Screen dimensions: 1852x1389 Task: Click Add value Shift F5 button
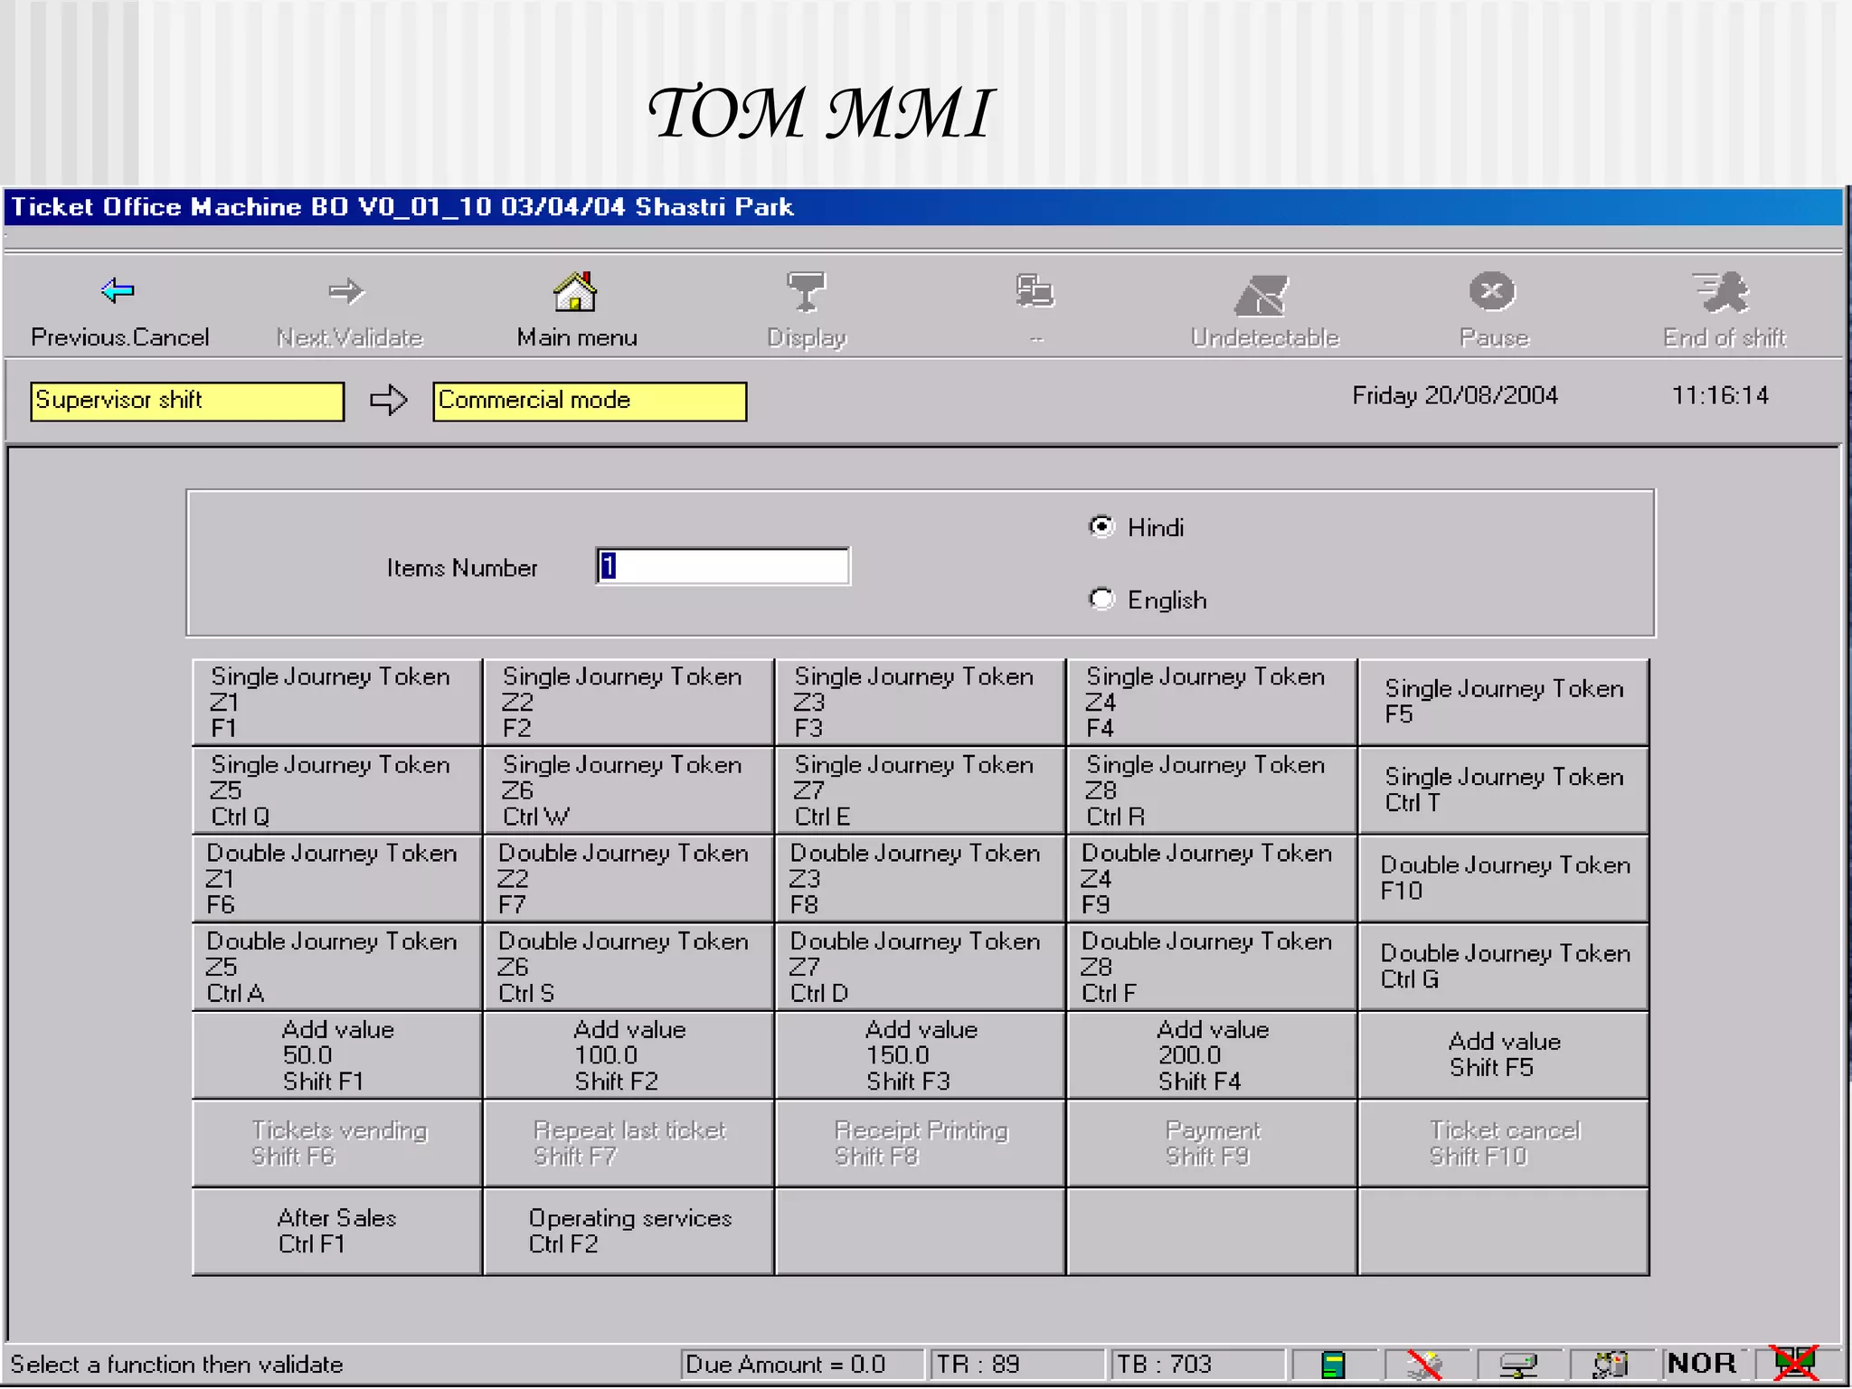[1504, 1054]
